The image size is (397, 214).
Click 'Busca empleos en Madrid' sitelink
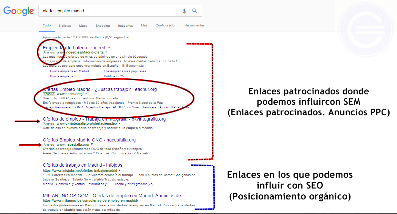(69, 71)
